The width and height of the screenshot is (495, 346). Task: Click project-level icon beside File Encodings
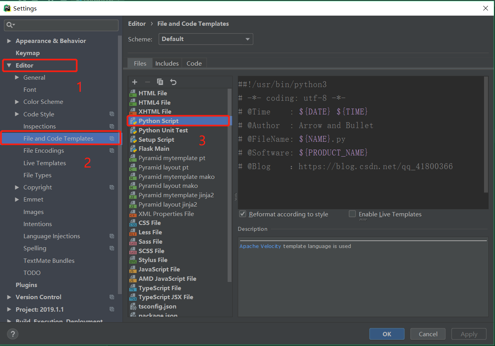click(112, 151)
